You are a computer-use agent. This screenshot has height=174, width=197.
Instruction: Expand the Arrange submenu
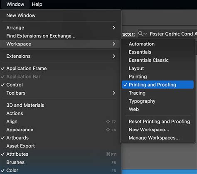pos(60,28)
